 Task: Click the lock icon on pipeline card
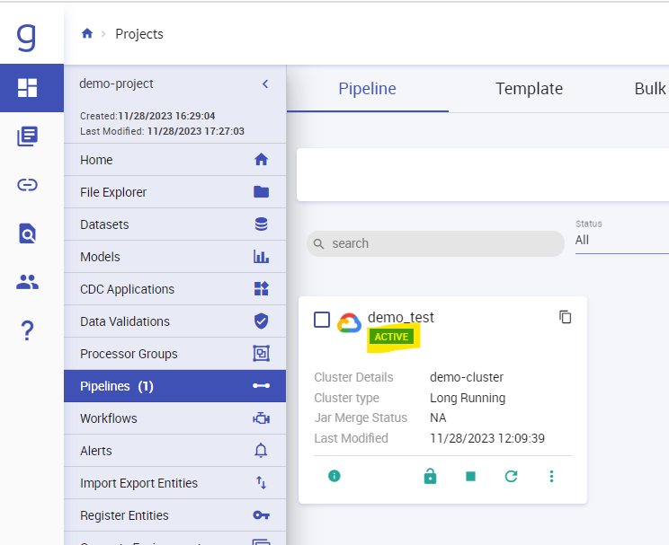coord(430,477)
